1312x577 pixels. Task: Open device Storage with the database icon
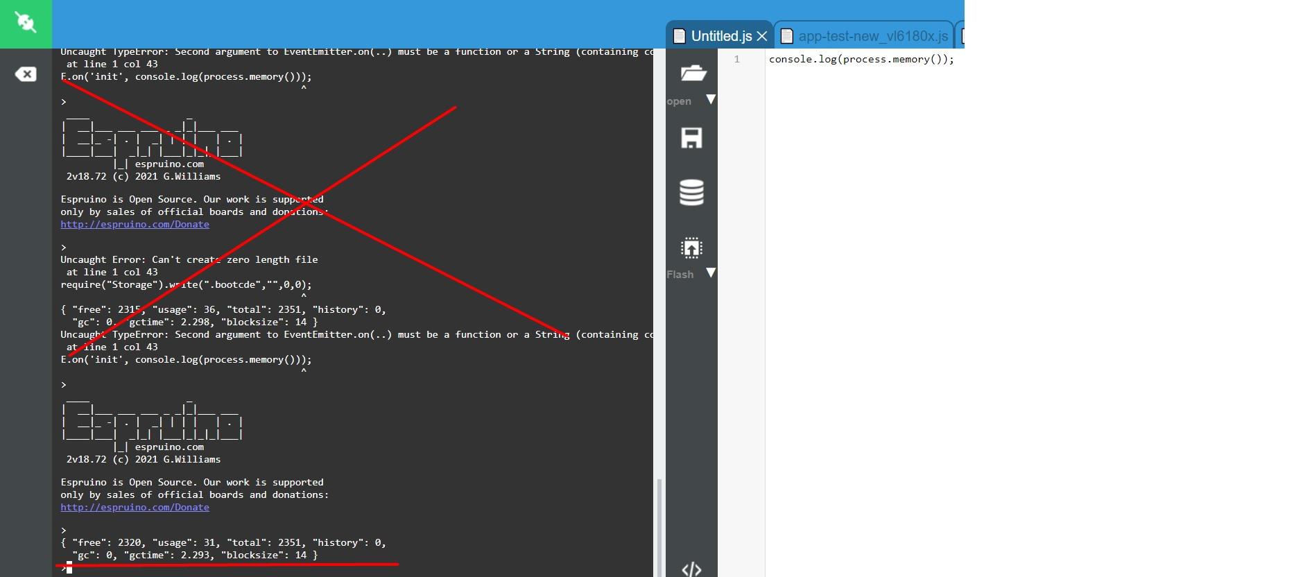(691, 192)
